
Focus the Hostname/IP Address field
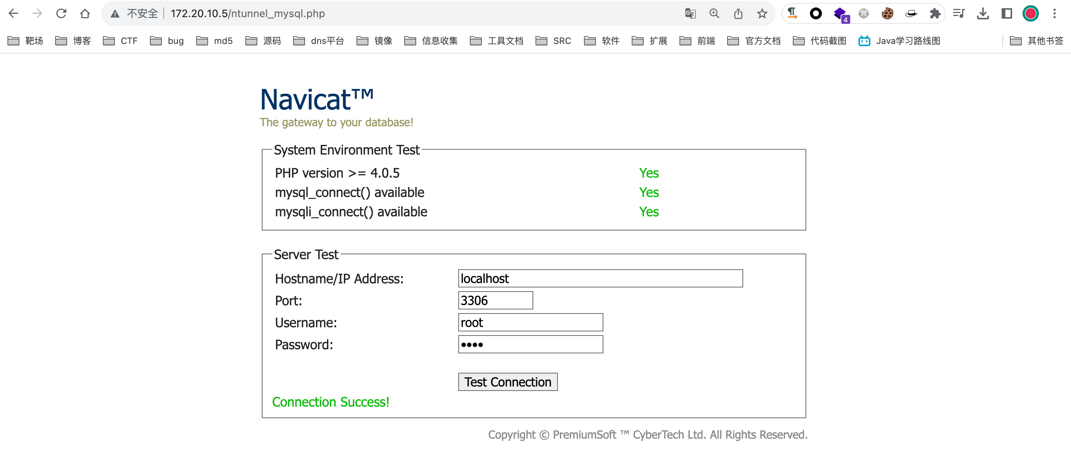(x=600, y=278)
